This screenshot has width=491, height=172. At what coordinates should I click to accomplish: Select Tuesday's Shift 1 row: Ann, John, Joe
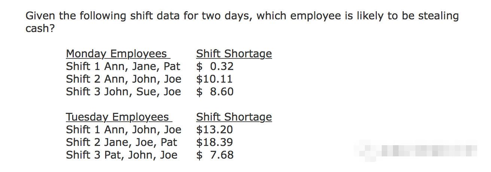(x=123, y=130)
